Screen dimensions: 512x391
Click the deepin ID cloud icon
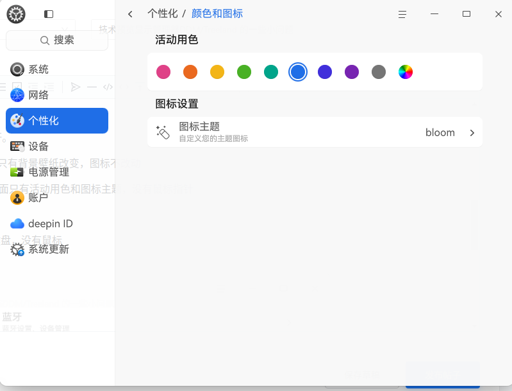(17, 223)
